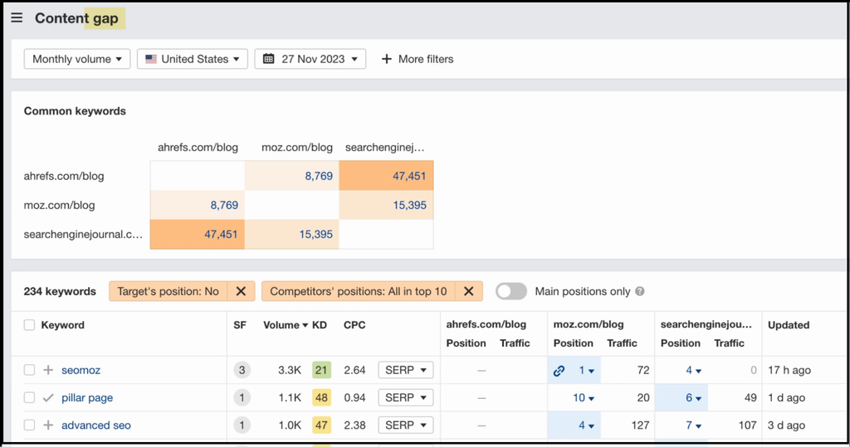Screen dimensions: 850x447
Task: Expand searchenginejournal position 6 for pillar page
Action: pos(694,398)
